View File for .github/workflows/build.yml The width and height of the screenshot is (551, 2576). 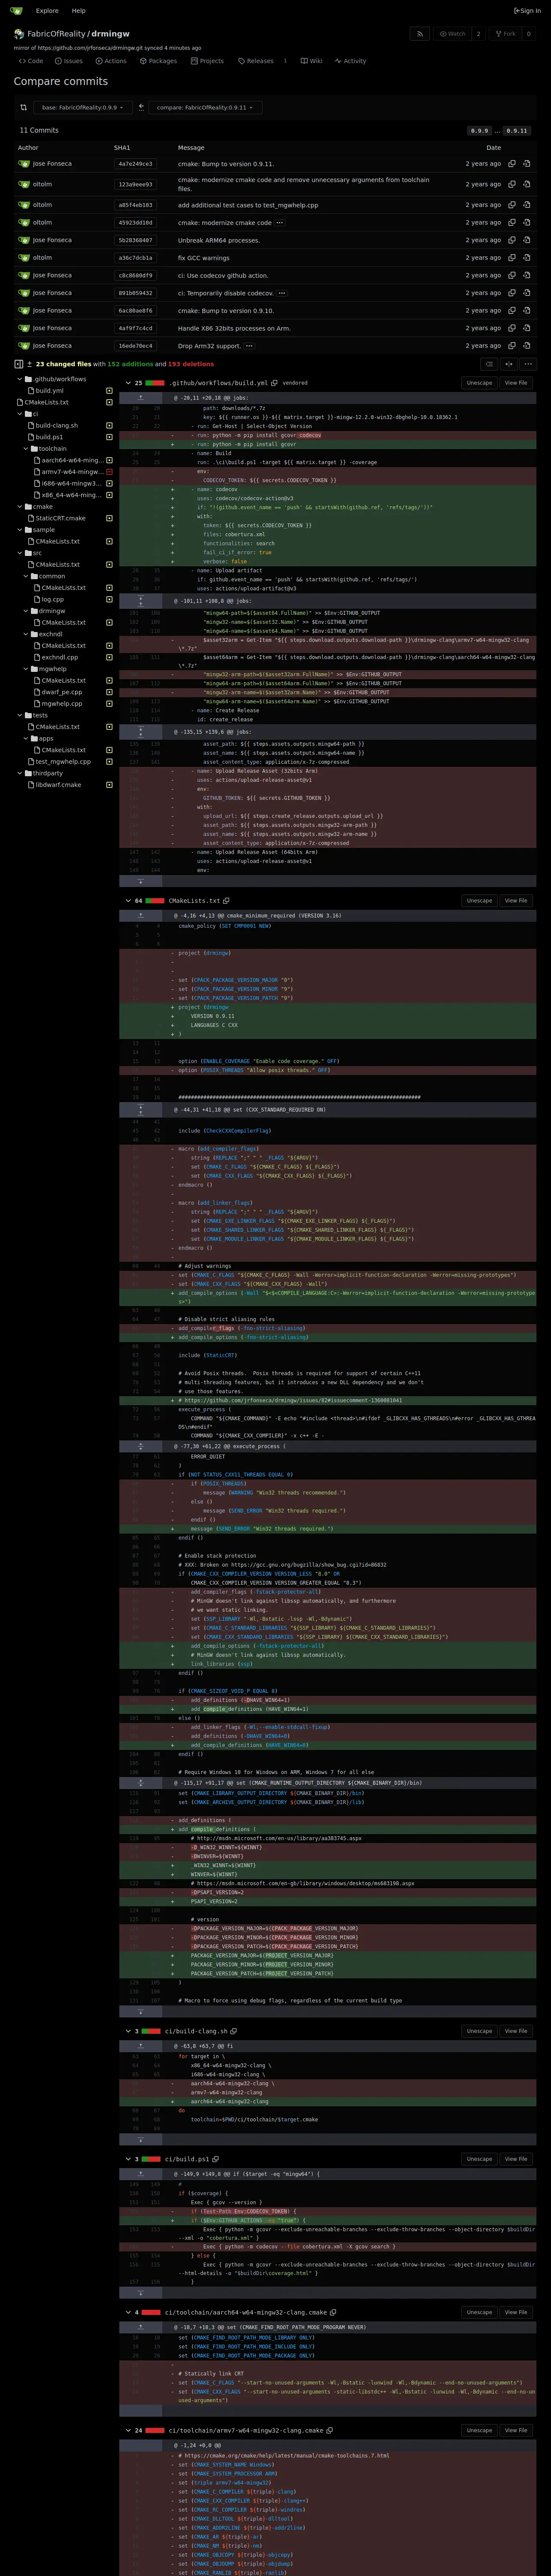coord(516,383)
